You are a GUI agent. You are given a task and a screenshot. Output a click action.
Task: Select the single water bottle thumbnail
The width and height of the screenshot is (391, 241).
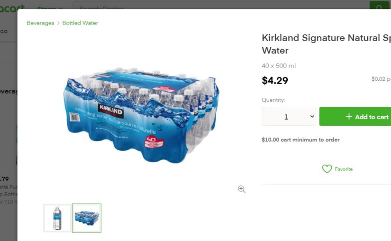57,218
